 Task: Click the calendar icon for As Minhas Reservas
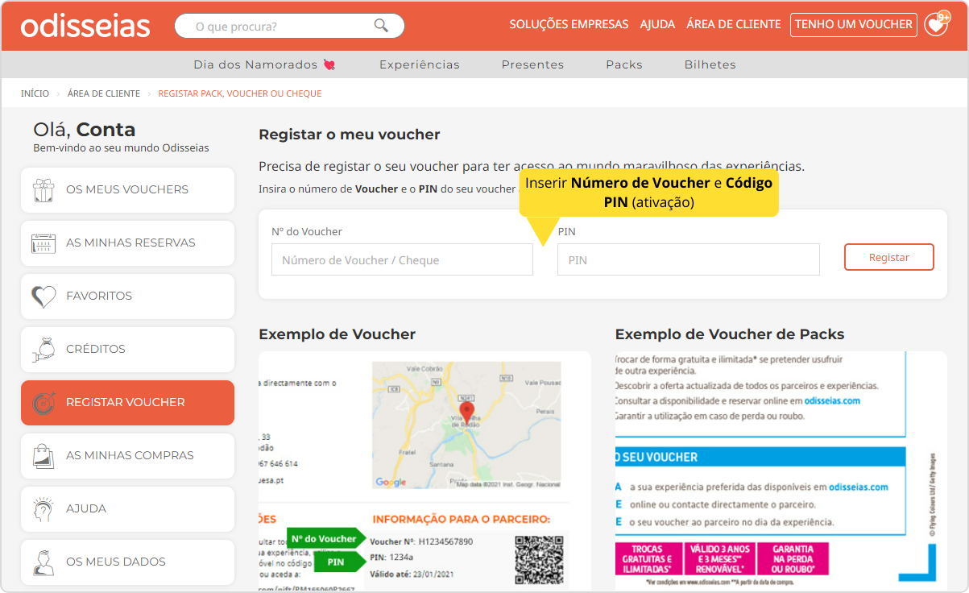(43, 243)
